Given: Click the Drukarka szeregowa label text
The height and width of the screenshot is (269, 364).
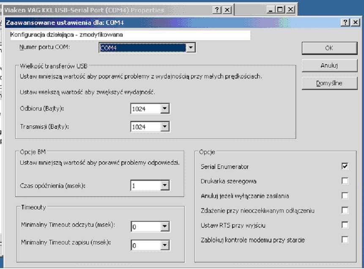Looking at the screenshot, I should tap(228, 181).
